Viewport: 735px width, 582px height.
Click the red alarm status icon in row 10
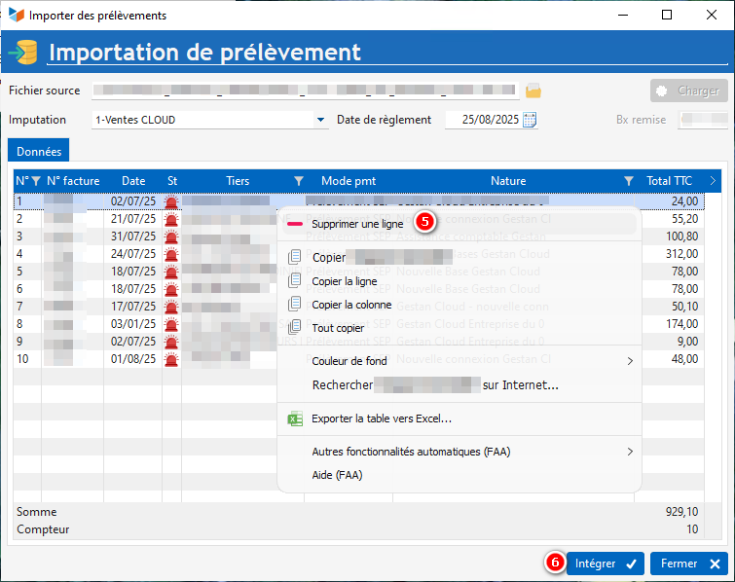171,360
